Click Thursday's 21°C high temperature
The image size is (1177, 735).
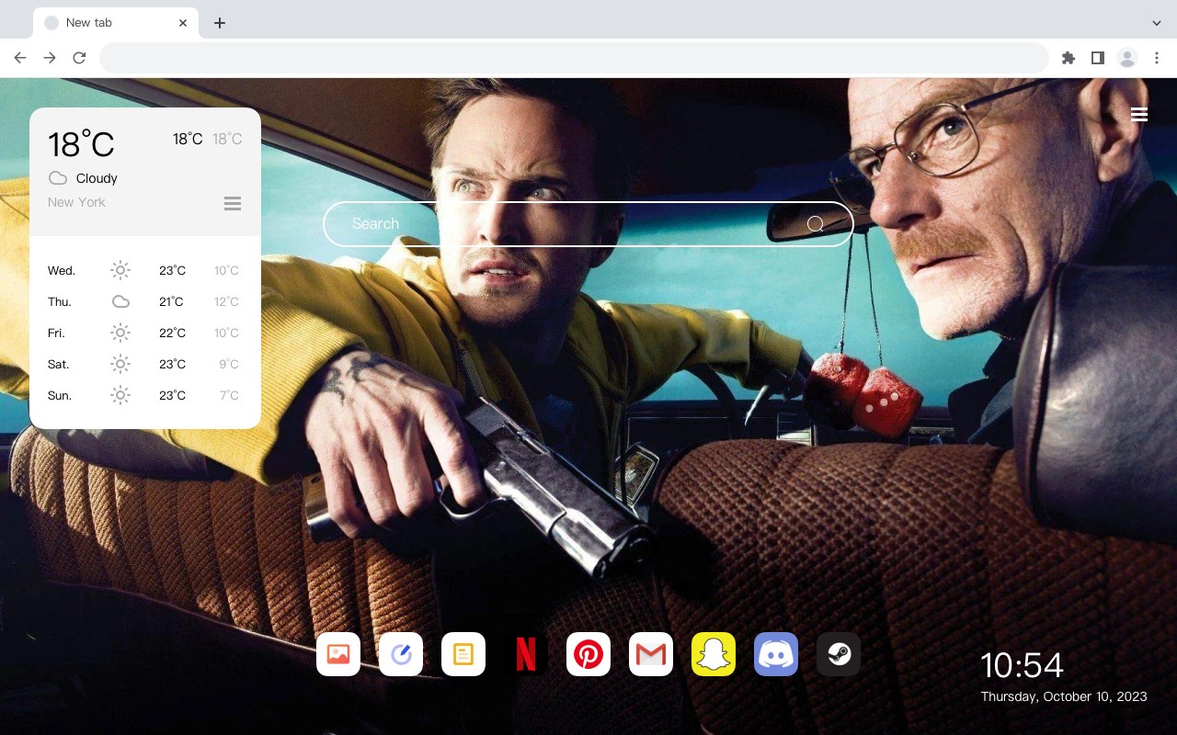(171, 301)
